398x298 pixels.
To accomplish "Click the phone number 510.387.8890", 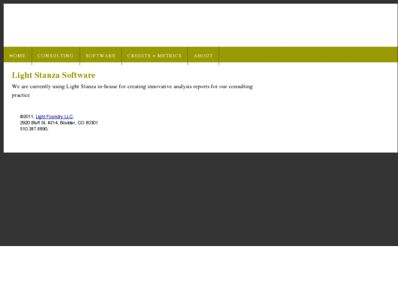I will pos(34,129).
